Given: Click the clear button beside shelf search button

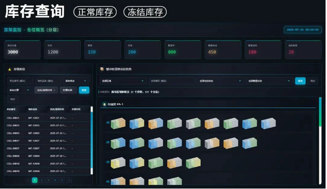Looking at the screenshot, I should point(313,81).
